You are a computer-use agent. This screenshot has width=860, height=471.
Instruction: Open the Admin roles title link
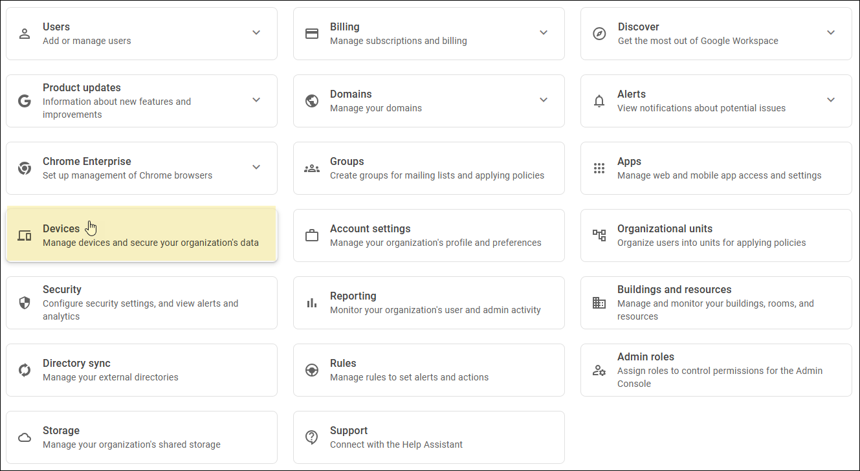coord(646,357)
